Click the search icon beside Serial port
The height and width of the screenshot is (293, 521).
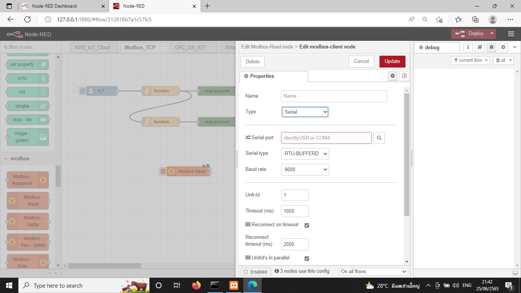(x=379, y=138)
